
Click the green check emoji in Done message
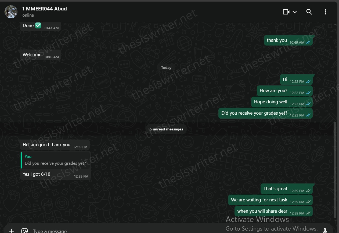38,25
